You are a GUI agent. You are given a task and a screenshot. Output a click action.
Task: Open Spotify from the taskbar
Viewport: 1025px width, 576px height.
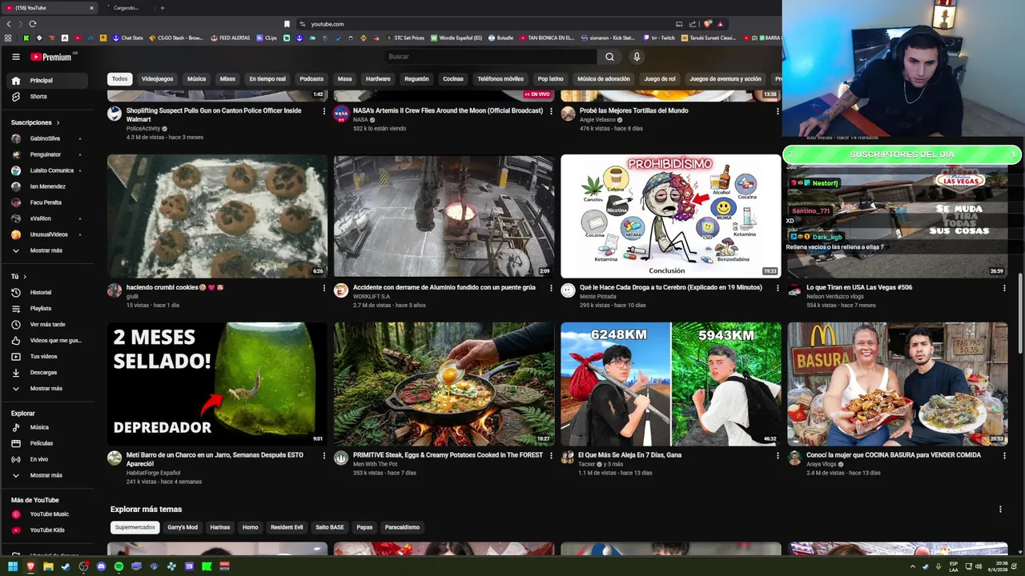[119, 566]
